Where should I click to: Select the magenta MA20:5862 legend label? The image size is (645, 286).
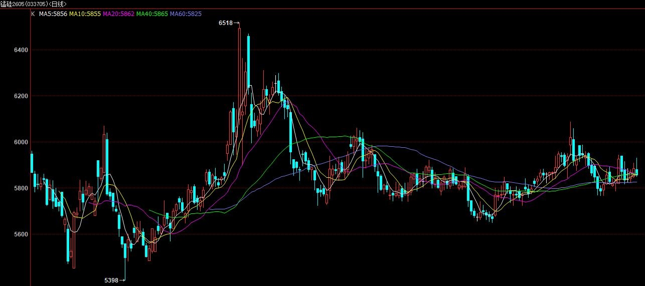pyautogui.click(x=118, y=14)
